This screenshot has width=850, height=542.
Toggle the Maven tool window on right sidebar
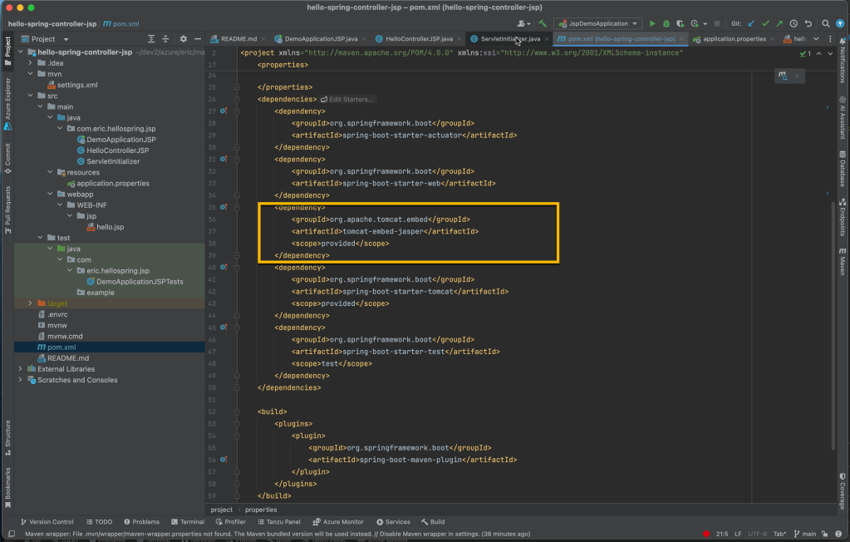(x=842, y=262)
